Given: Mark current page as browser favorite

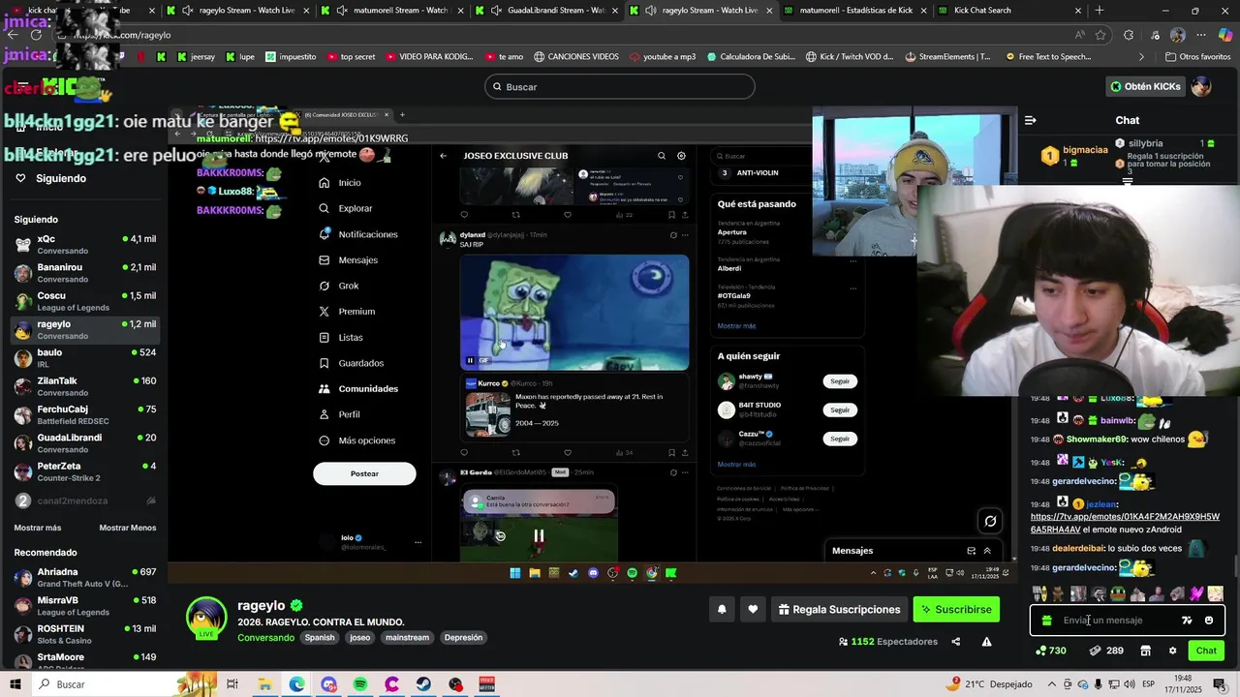Looking at the screenshot, I should [1101, 35].
